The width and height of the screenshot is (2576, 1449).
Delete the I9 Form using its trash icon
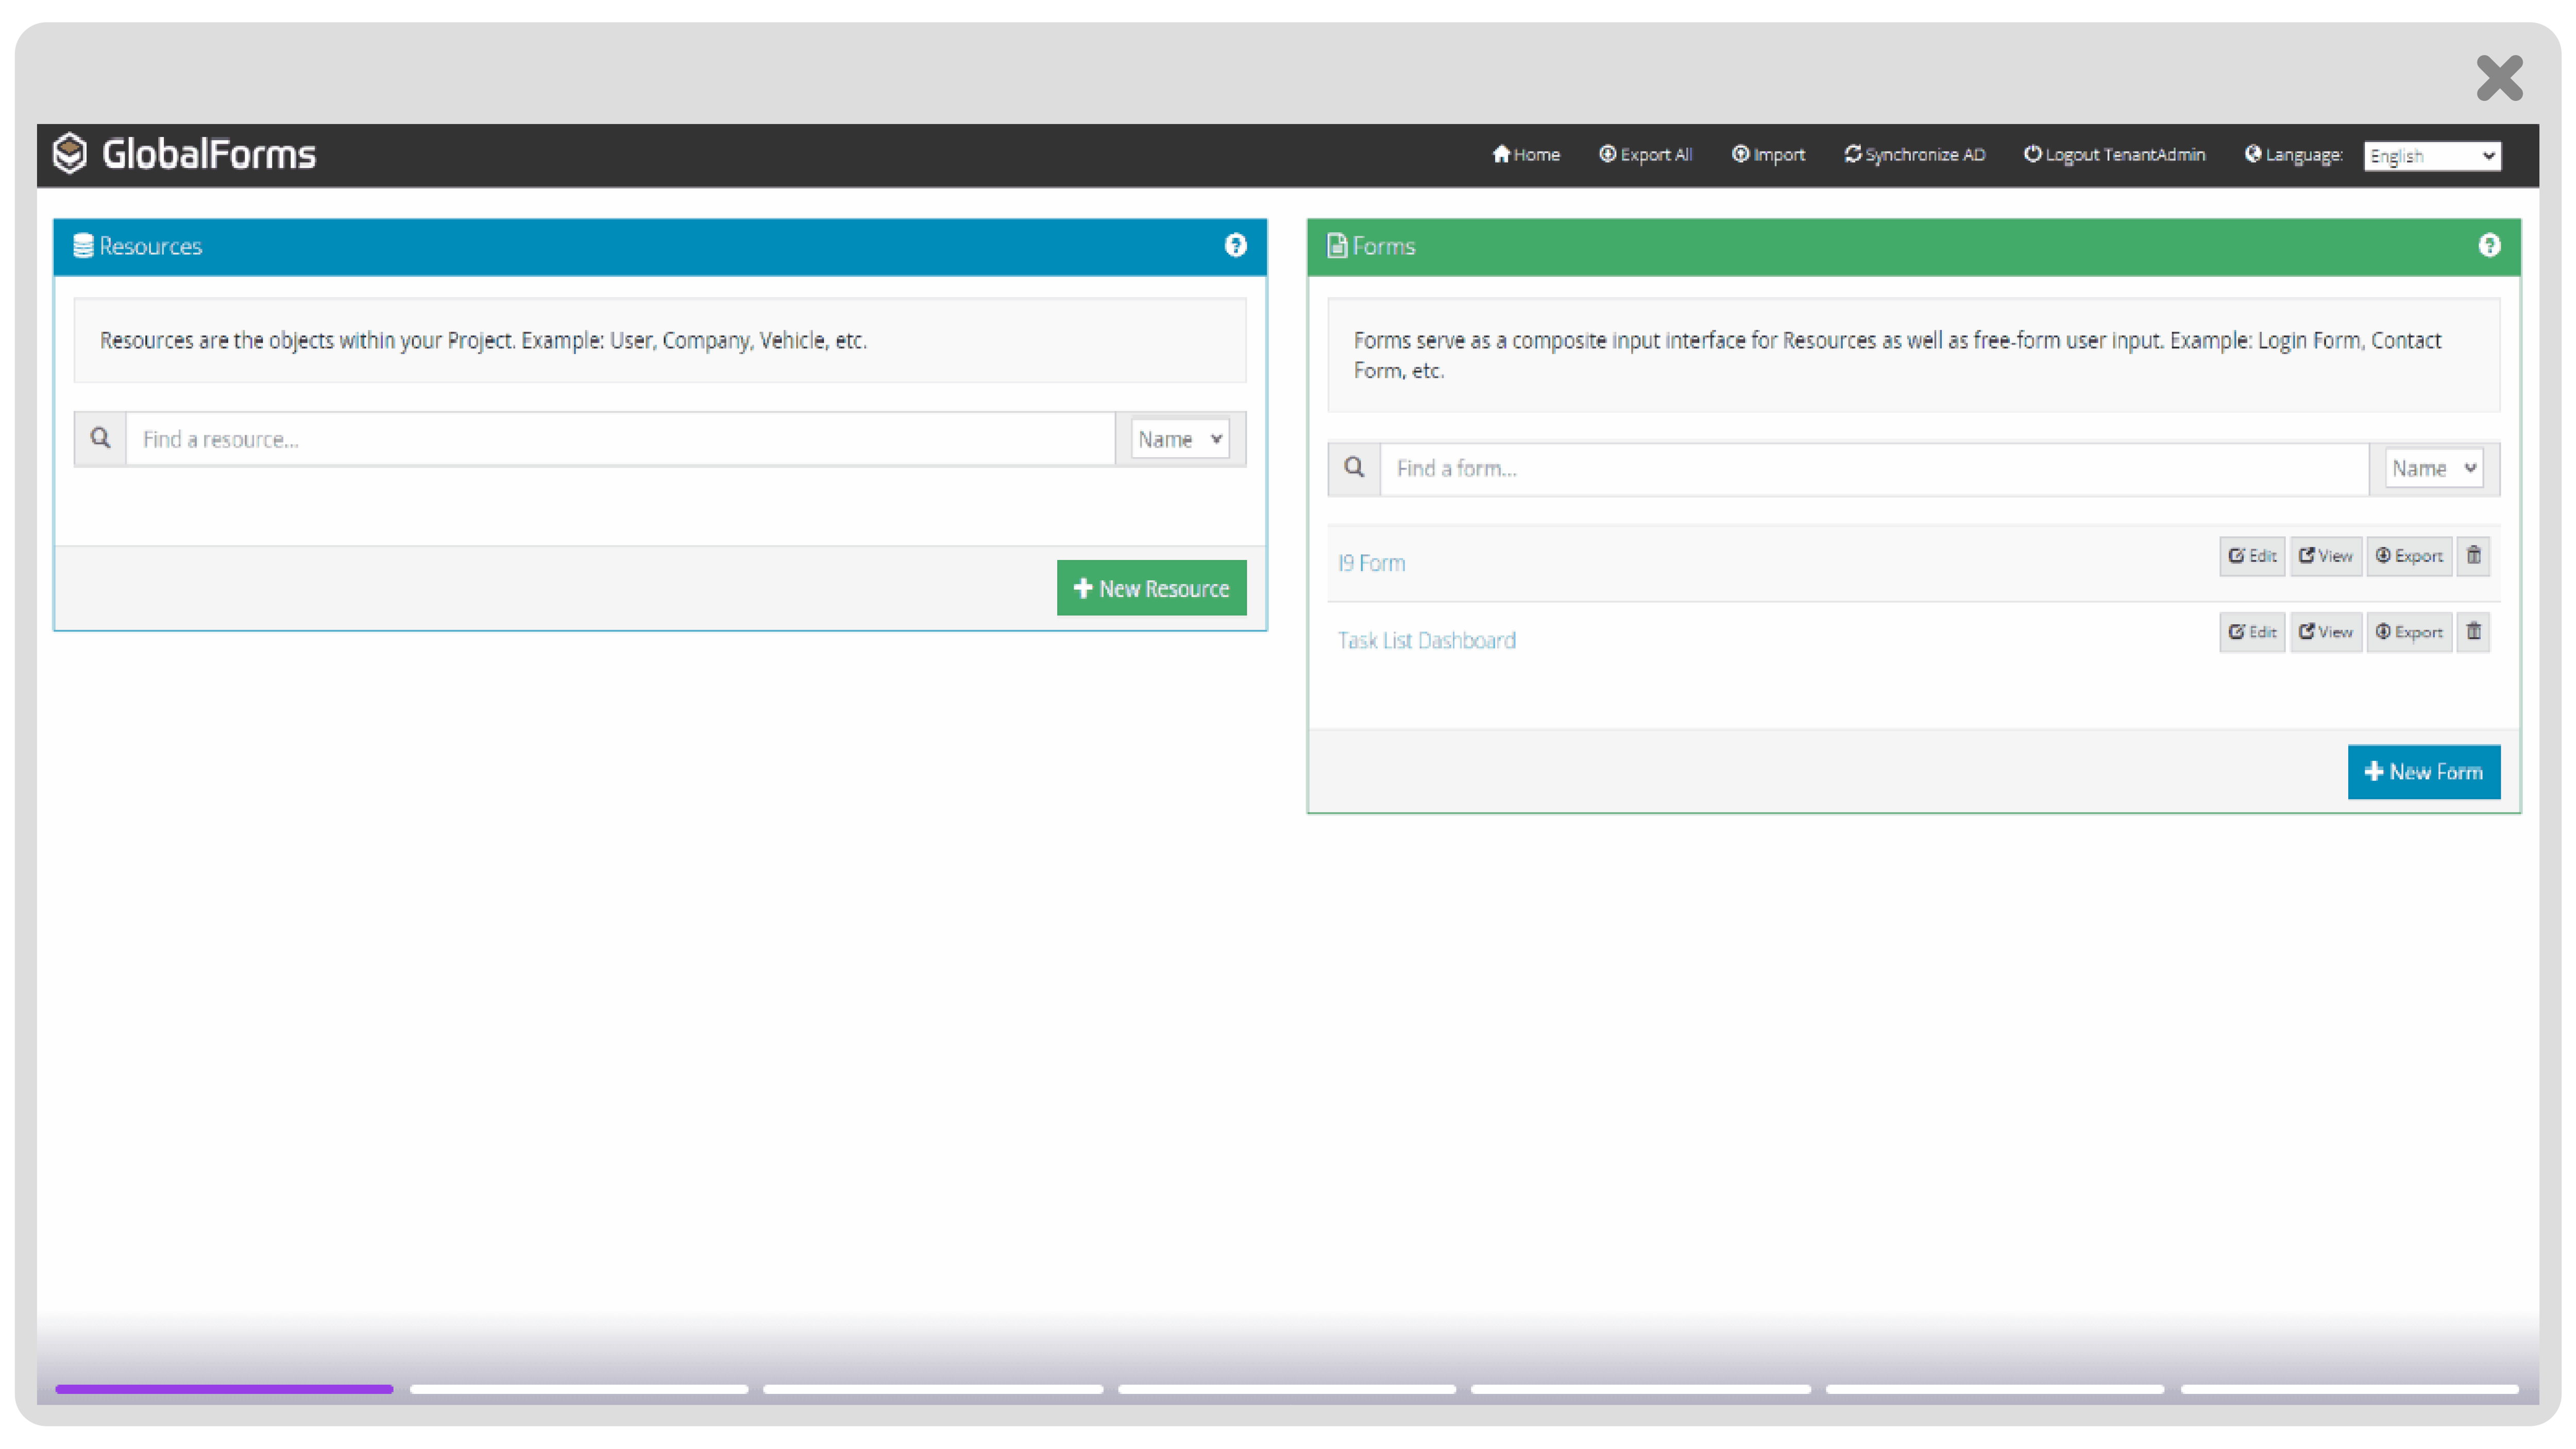point(2474,556)
